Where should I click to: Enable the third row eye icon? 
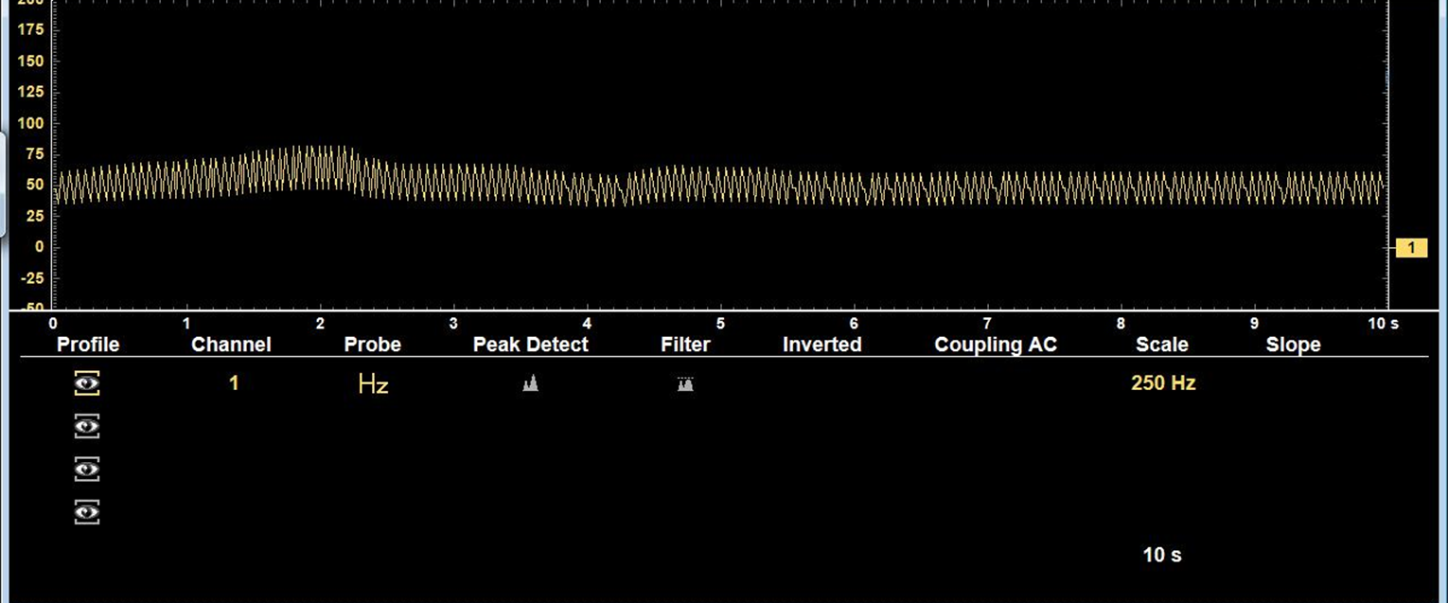(87, 470)
